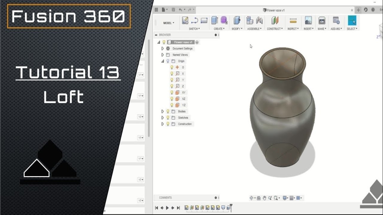Collapse the Flower vase v1 root node

[x=159, y=42]
